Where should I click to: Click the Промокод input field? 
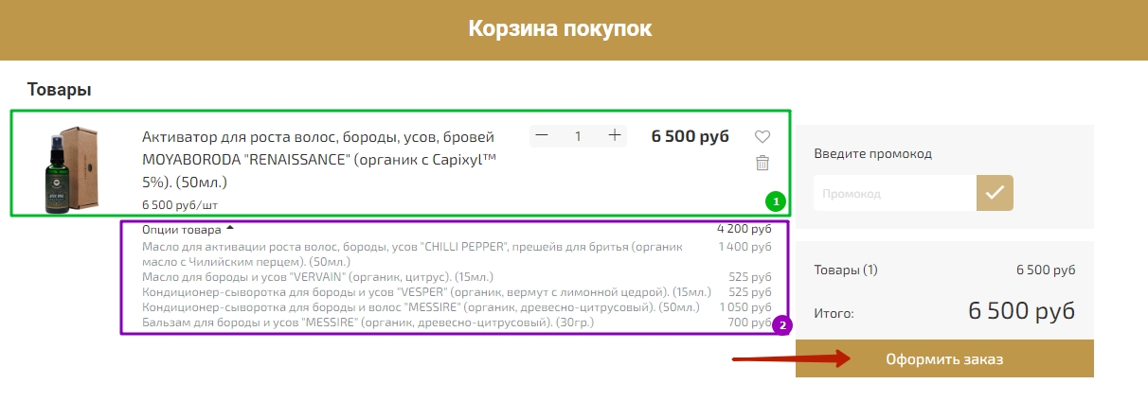895,193
